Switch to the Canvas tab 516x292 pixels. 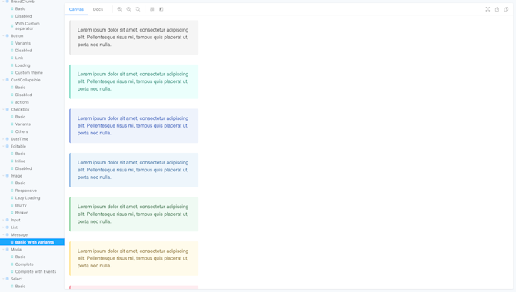pos(76,9)
